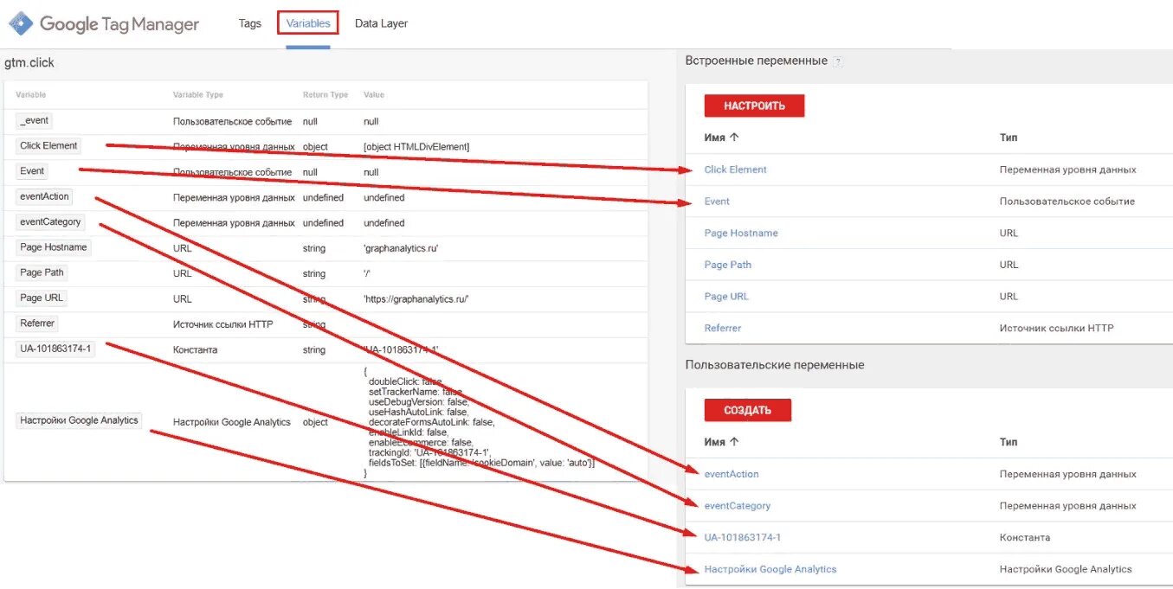Click the gtm.click event heading
Image resolution: width=1173 pixels, height=589 pixels.
(x=29, y=63)
